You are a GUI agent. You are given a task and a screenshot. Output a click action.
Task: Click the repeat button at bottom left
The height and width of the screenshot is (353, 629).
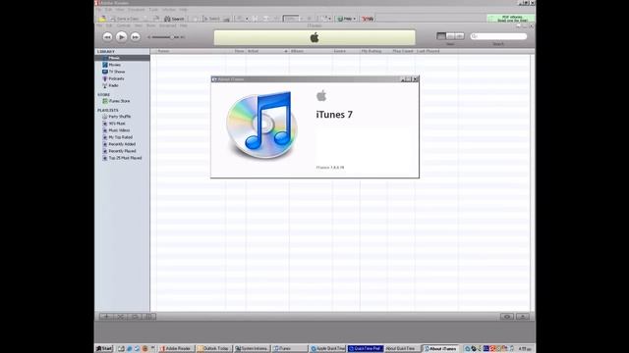pos(135,316)
